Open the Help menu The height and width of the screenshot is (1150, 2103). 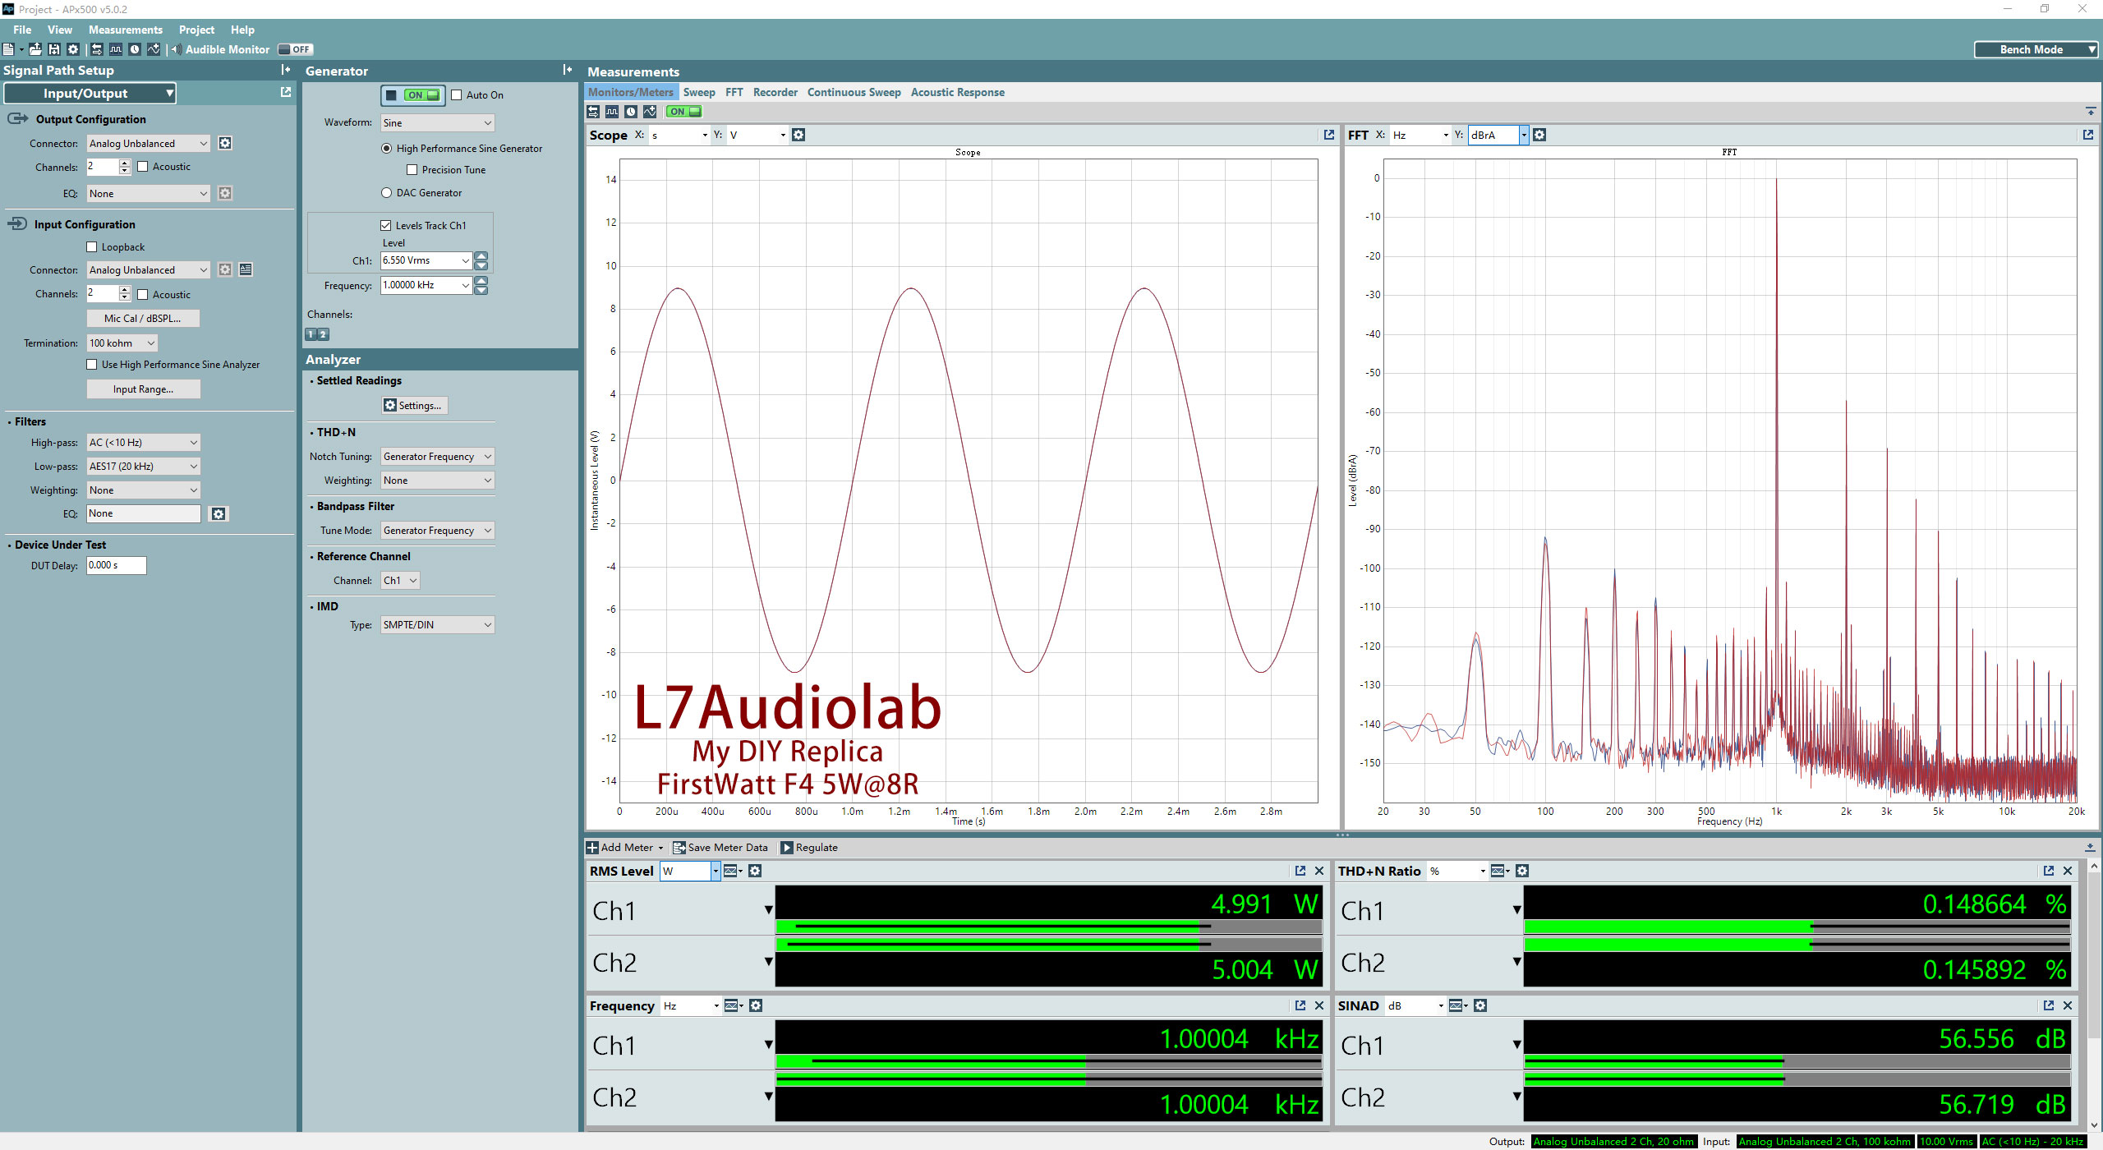pos(242,30)
